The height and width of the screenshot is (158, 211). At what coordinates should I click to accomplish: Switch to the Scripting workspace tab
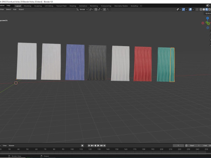pyautogui.click(x=135, y=6)
